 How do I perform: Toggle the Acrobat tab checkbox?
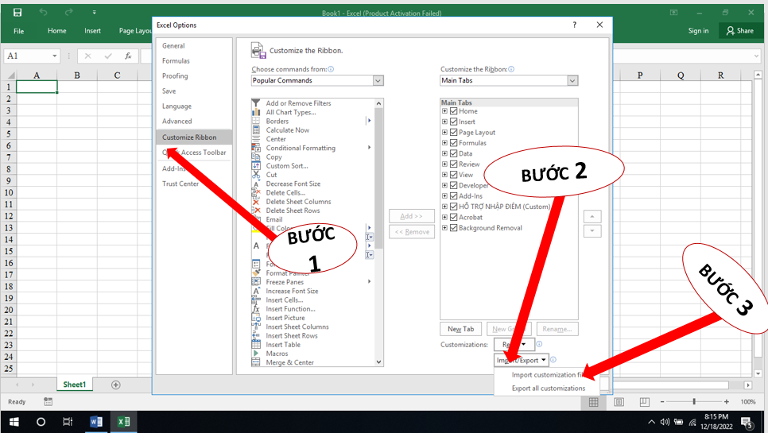click(453, 217)
